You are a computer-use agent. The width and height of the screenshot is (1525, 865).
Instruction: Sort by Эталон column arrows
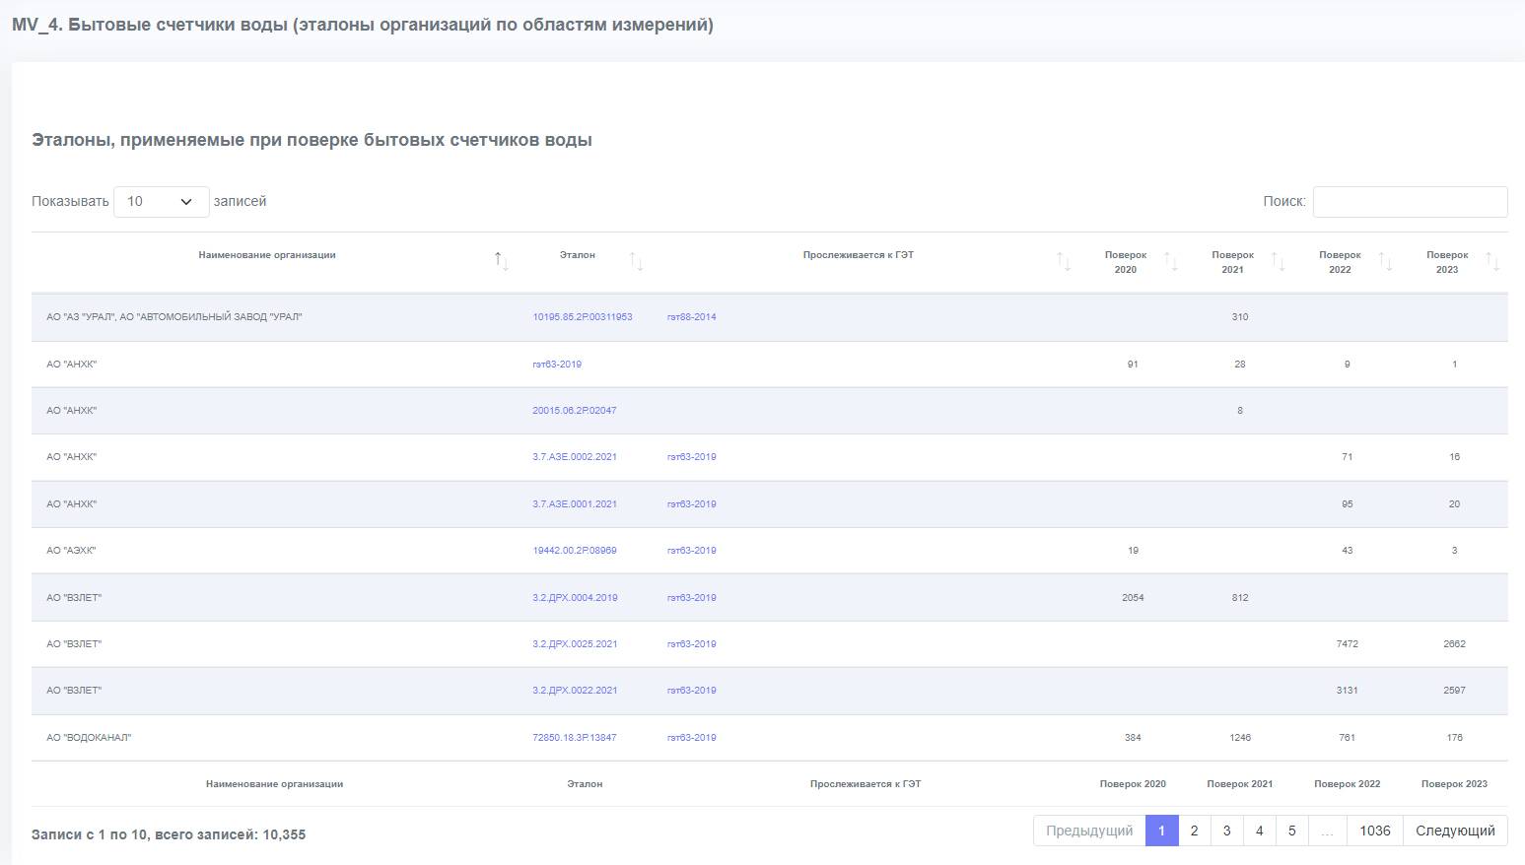(636, 261)
